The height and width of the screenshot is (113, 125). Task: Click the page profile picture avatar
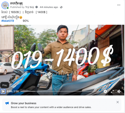pyautogui.click(x=5, y=5)
